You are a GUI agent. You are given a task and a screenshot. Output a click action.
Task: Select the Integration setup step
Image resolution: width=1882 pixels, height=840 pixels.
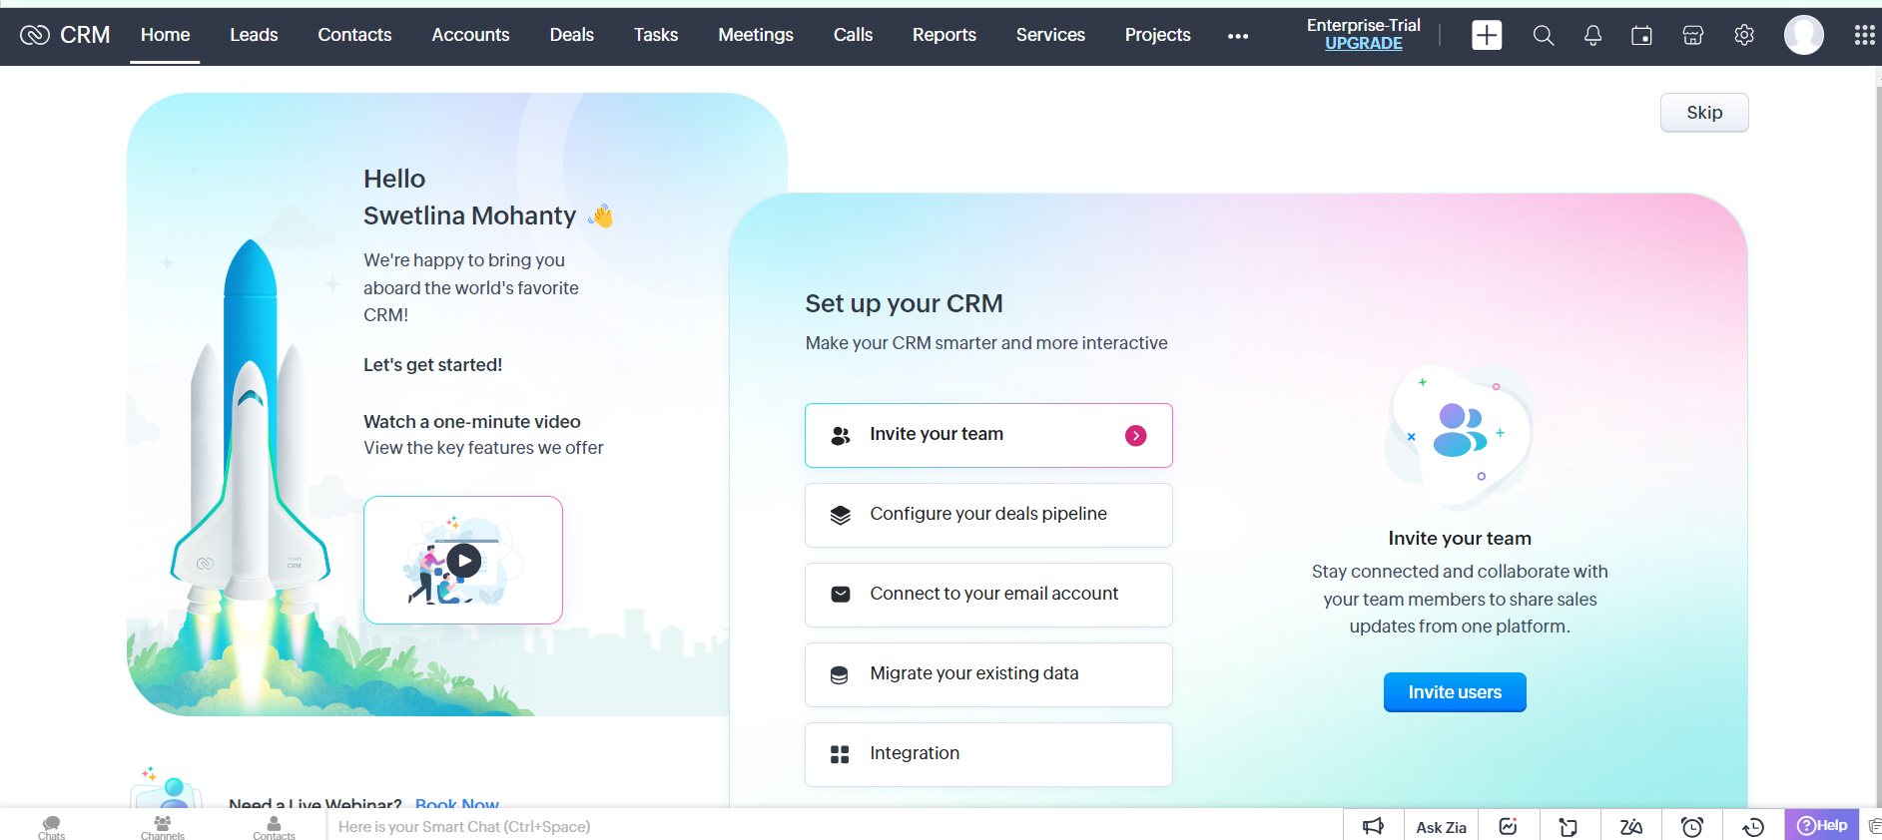pos(988,754)
